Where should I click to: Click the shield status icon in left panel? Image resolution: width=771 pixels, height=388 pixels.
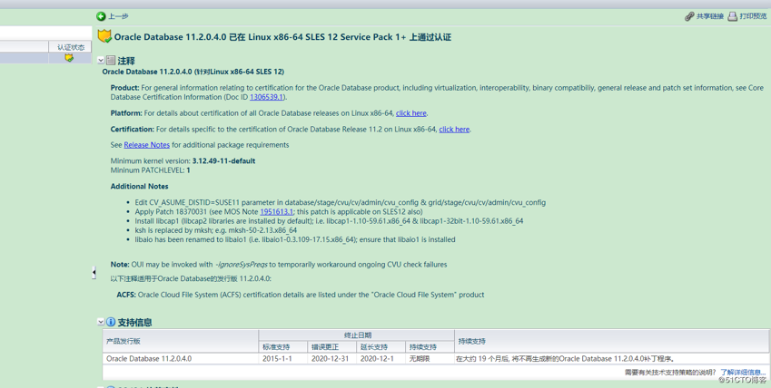coord(69,58)
